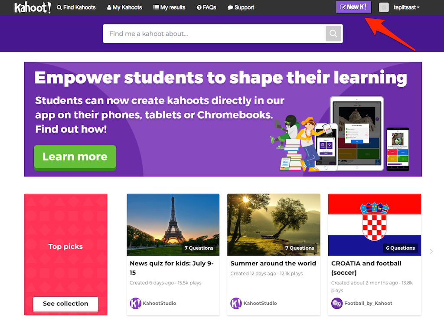
Task: Click the Kahoot! logo
Action: [33, 8]
